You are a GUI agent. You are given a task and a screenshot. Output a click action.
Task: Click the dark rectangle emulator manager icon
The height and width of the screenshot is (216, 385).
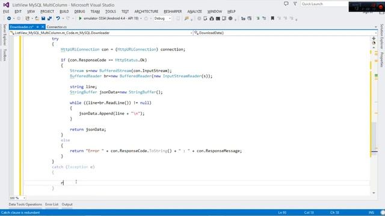[218, 19]
